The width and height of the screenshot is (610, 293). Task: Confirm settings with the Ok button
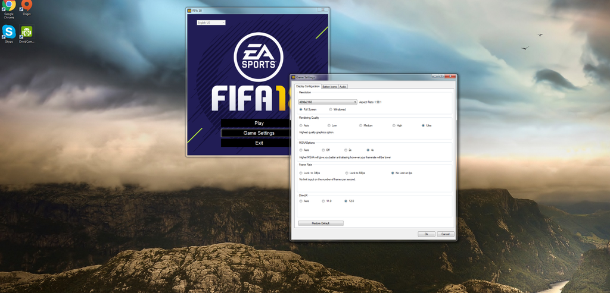pos(427,234)
